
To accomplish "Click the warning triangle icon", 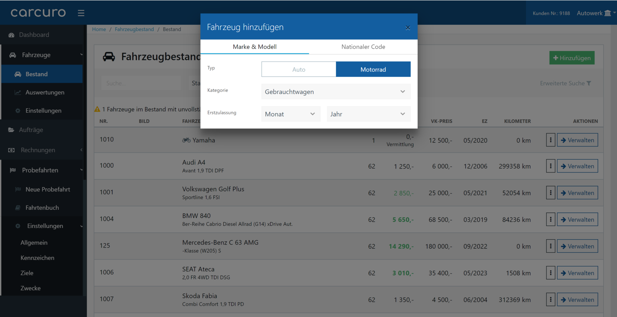I will click(x=97, y=109).
